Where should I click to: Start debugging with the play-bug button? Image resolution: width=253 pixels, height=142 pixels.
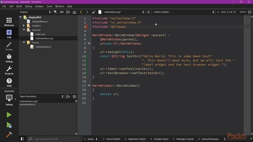(x=9, y=125)
